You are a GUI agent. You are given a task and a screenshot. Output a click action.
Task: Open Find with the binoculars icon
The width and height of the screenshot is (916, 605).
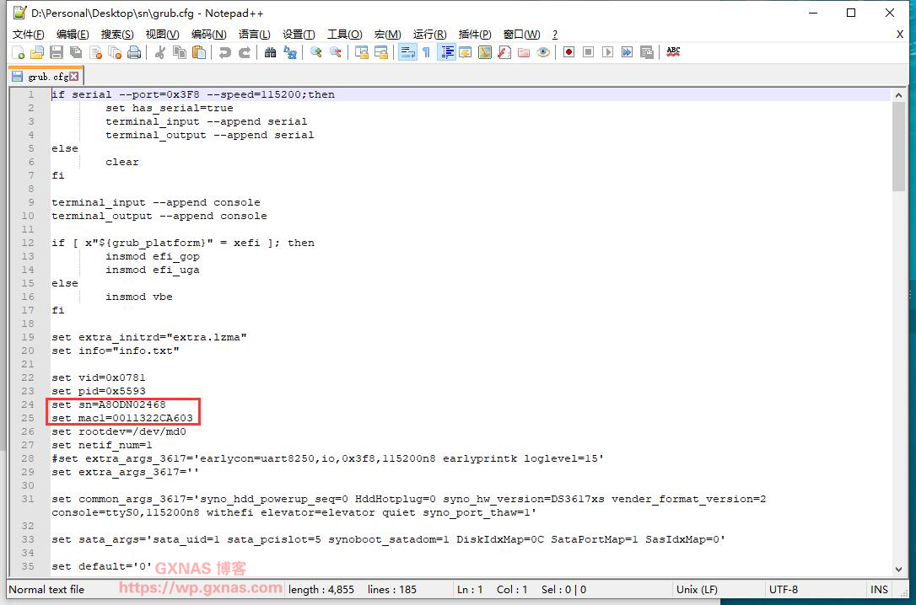pyautogui.click(x=270, y=52)
